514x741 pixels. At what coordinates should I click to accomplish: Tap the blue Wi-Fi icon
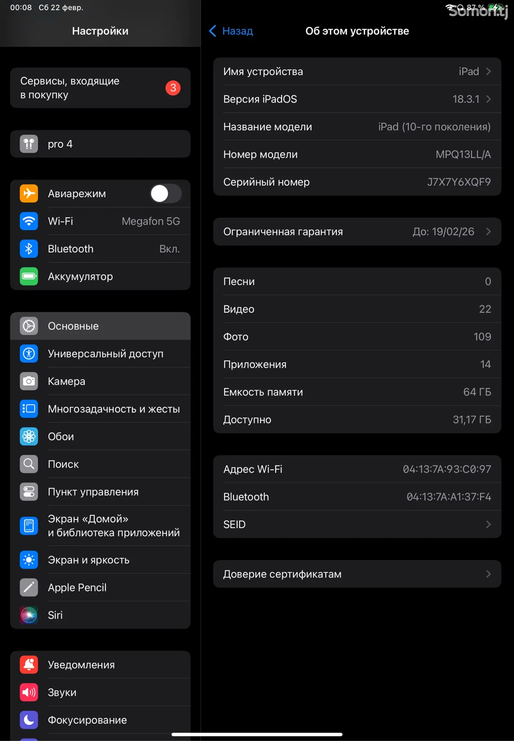[29, 221]
